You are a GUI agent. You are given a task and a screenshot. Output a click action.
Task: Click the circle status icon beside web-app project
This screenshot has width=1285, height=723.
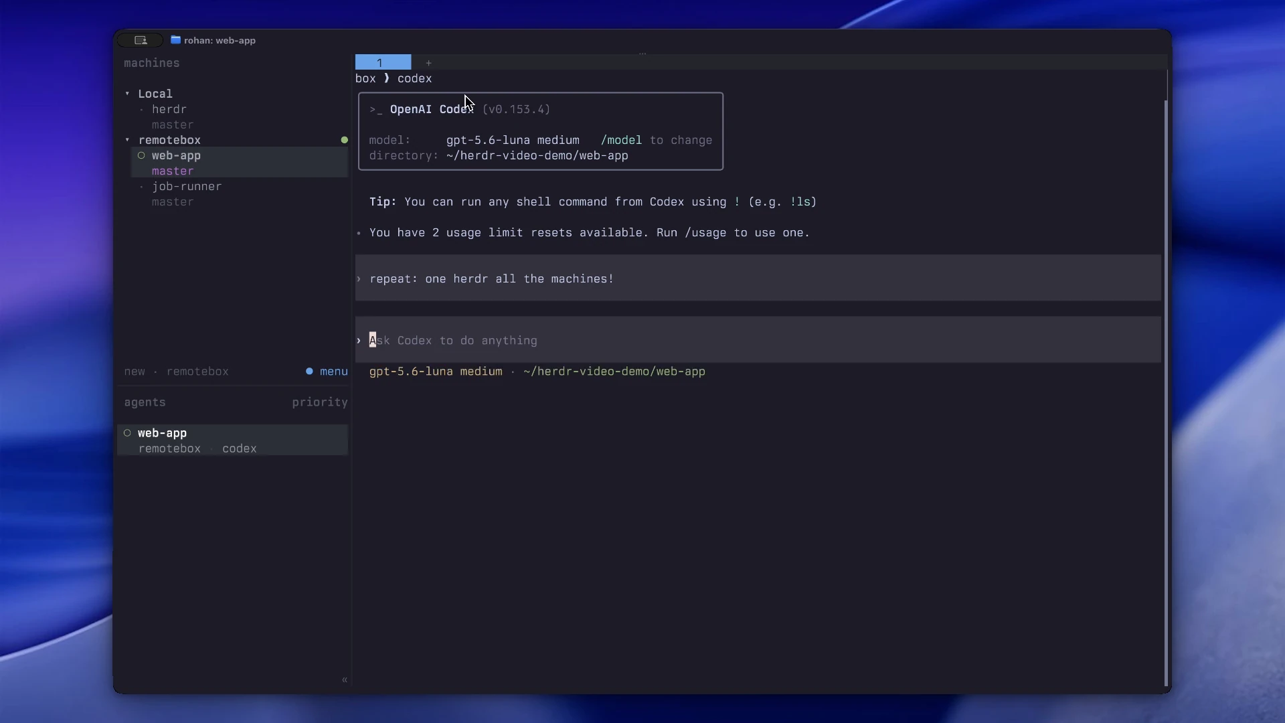coord(141,155)
